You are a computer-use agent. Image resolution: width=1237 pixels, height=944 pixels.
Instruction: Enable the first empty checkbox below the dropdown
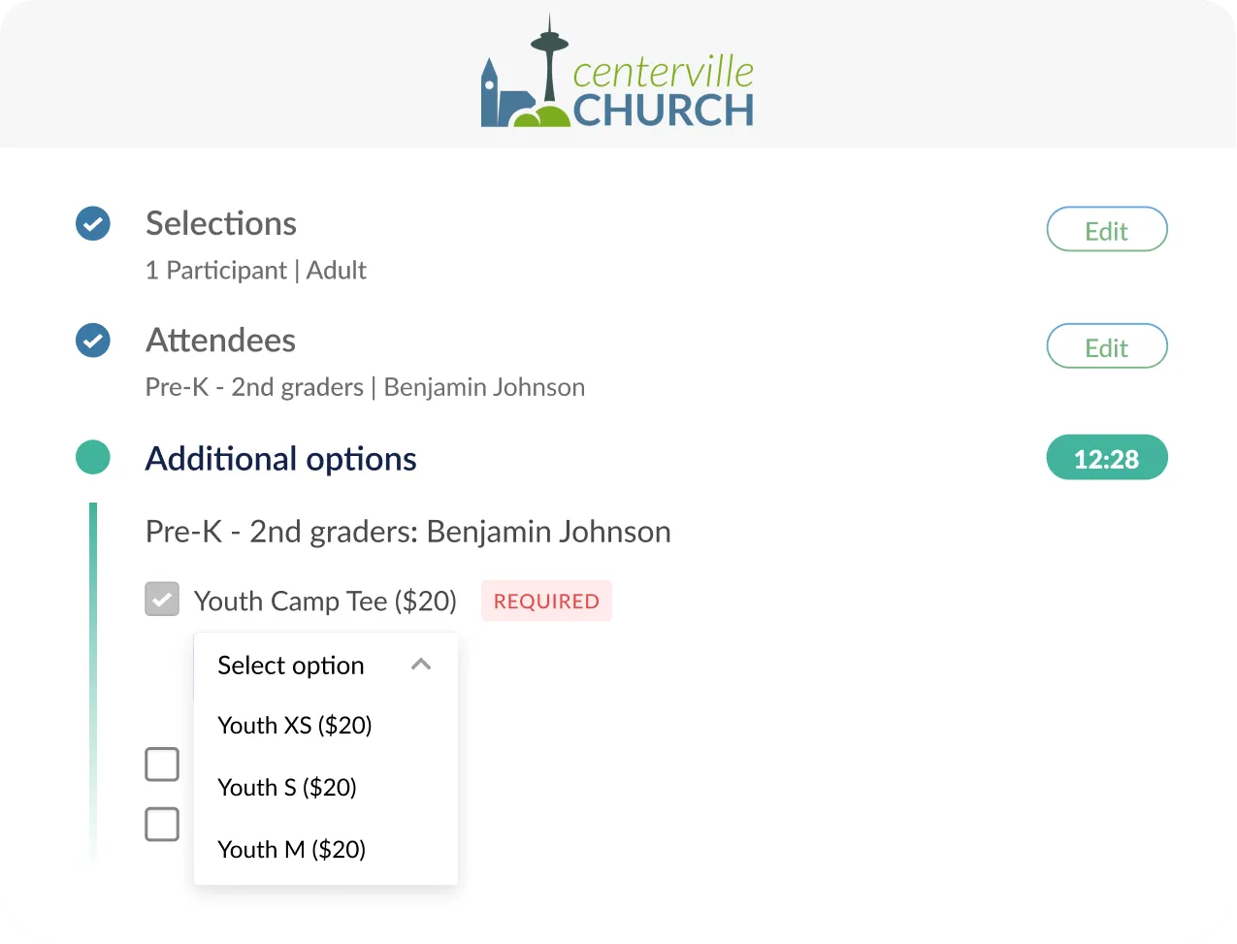click(162, 764)
